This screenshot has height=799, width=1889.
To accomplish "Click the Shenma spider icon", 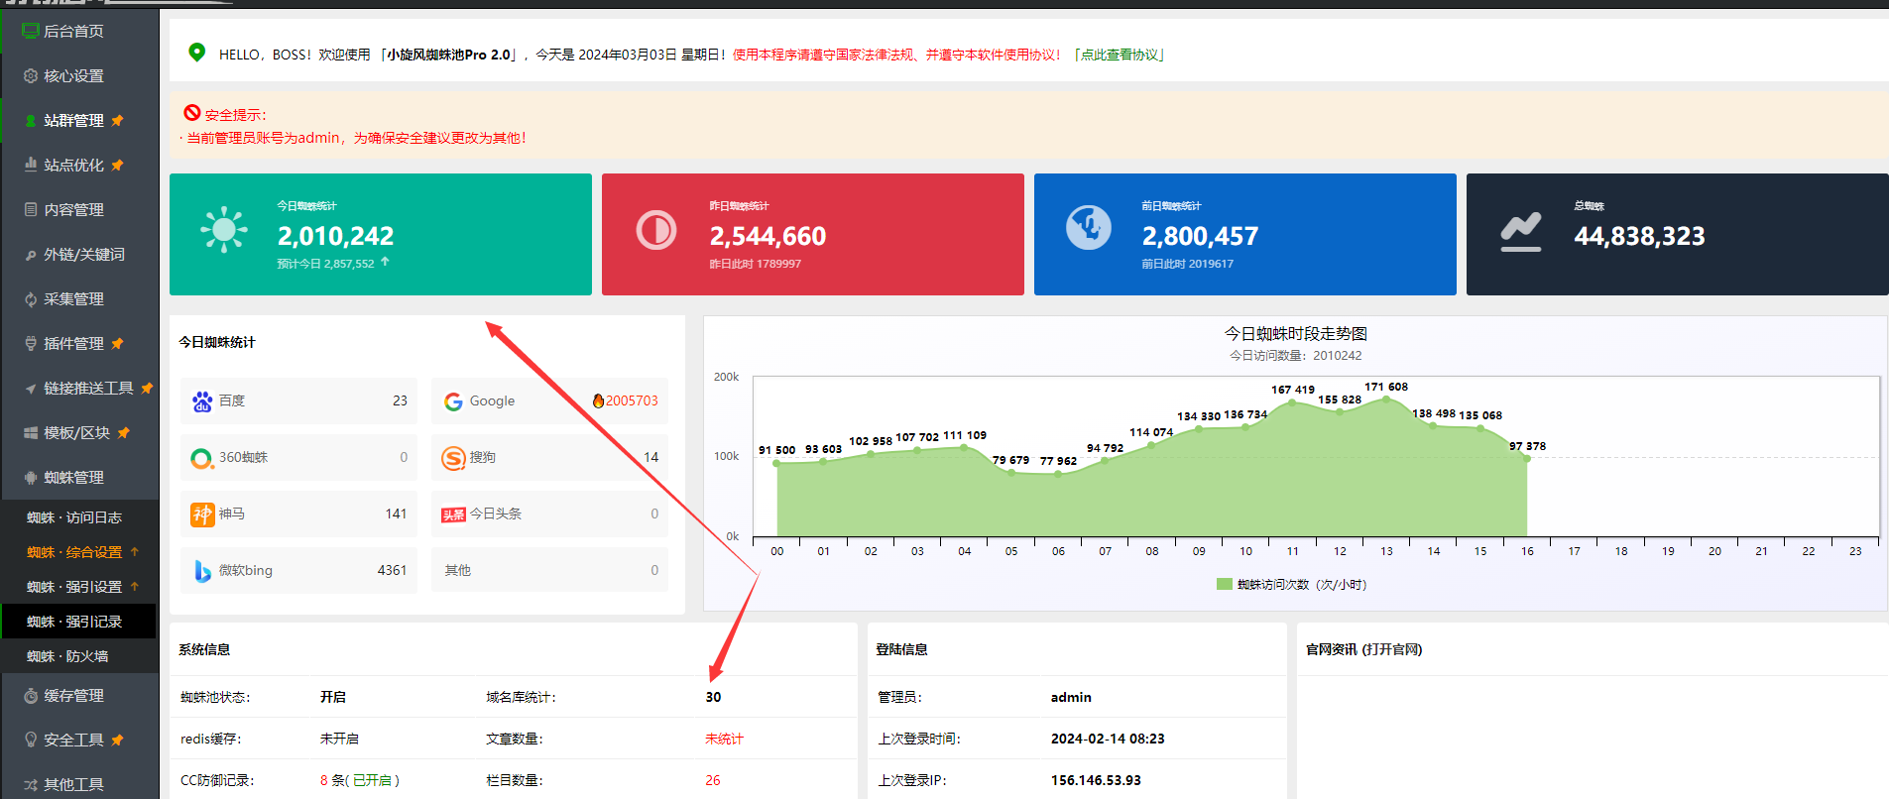I will (x=202, y=514).
